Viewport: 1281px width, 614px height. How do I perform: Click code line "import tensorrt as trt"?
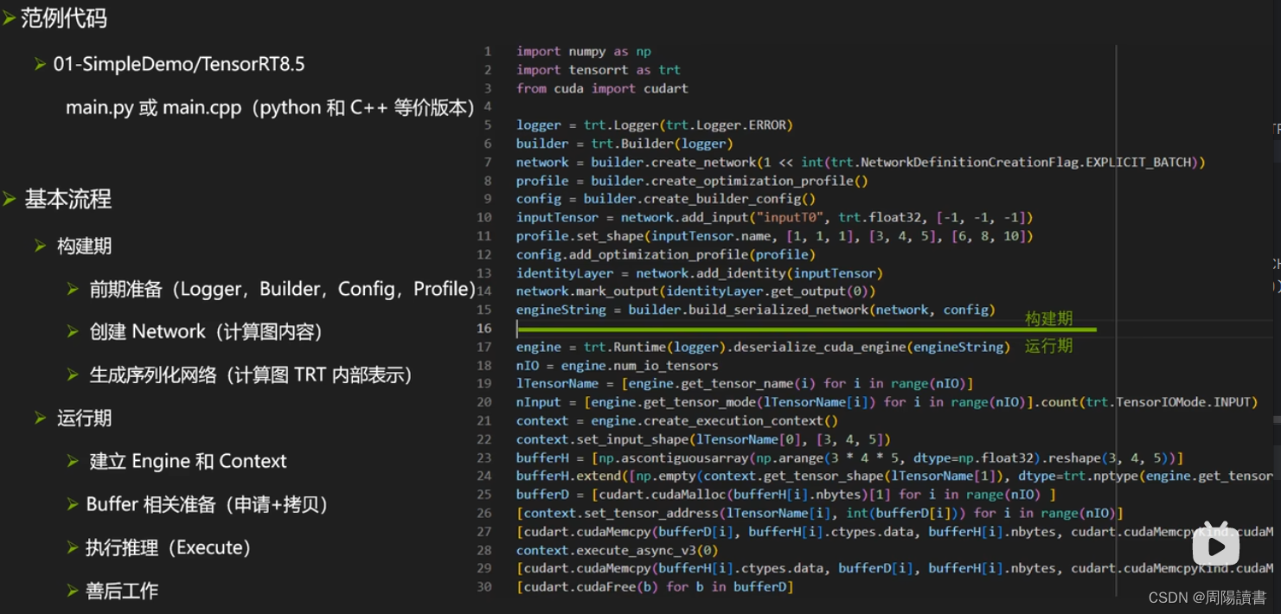(x=599, y=69)
